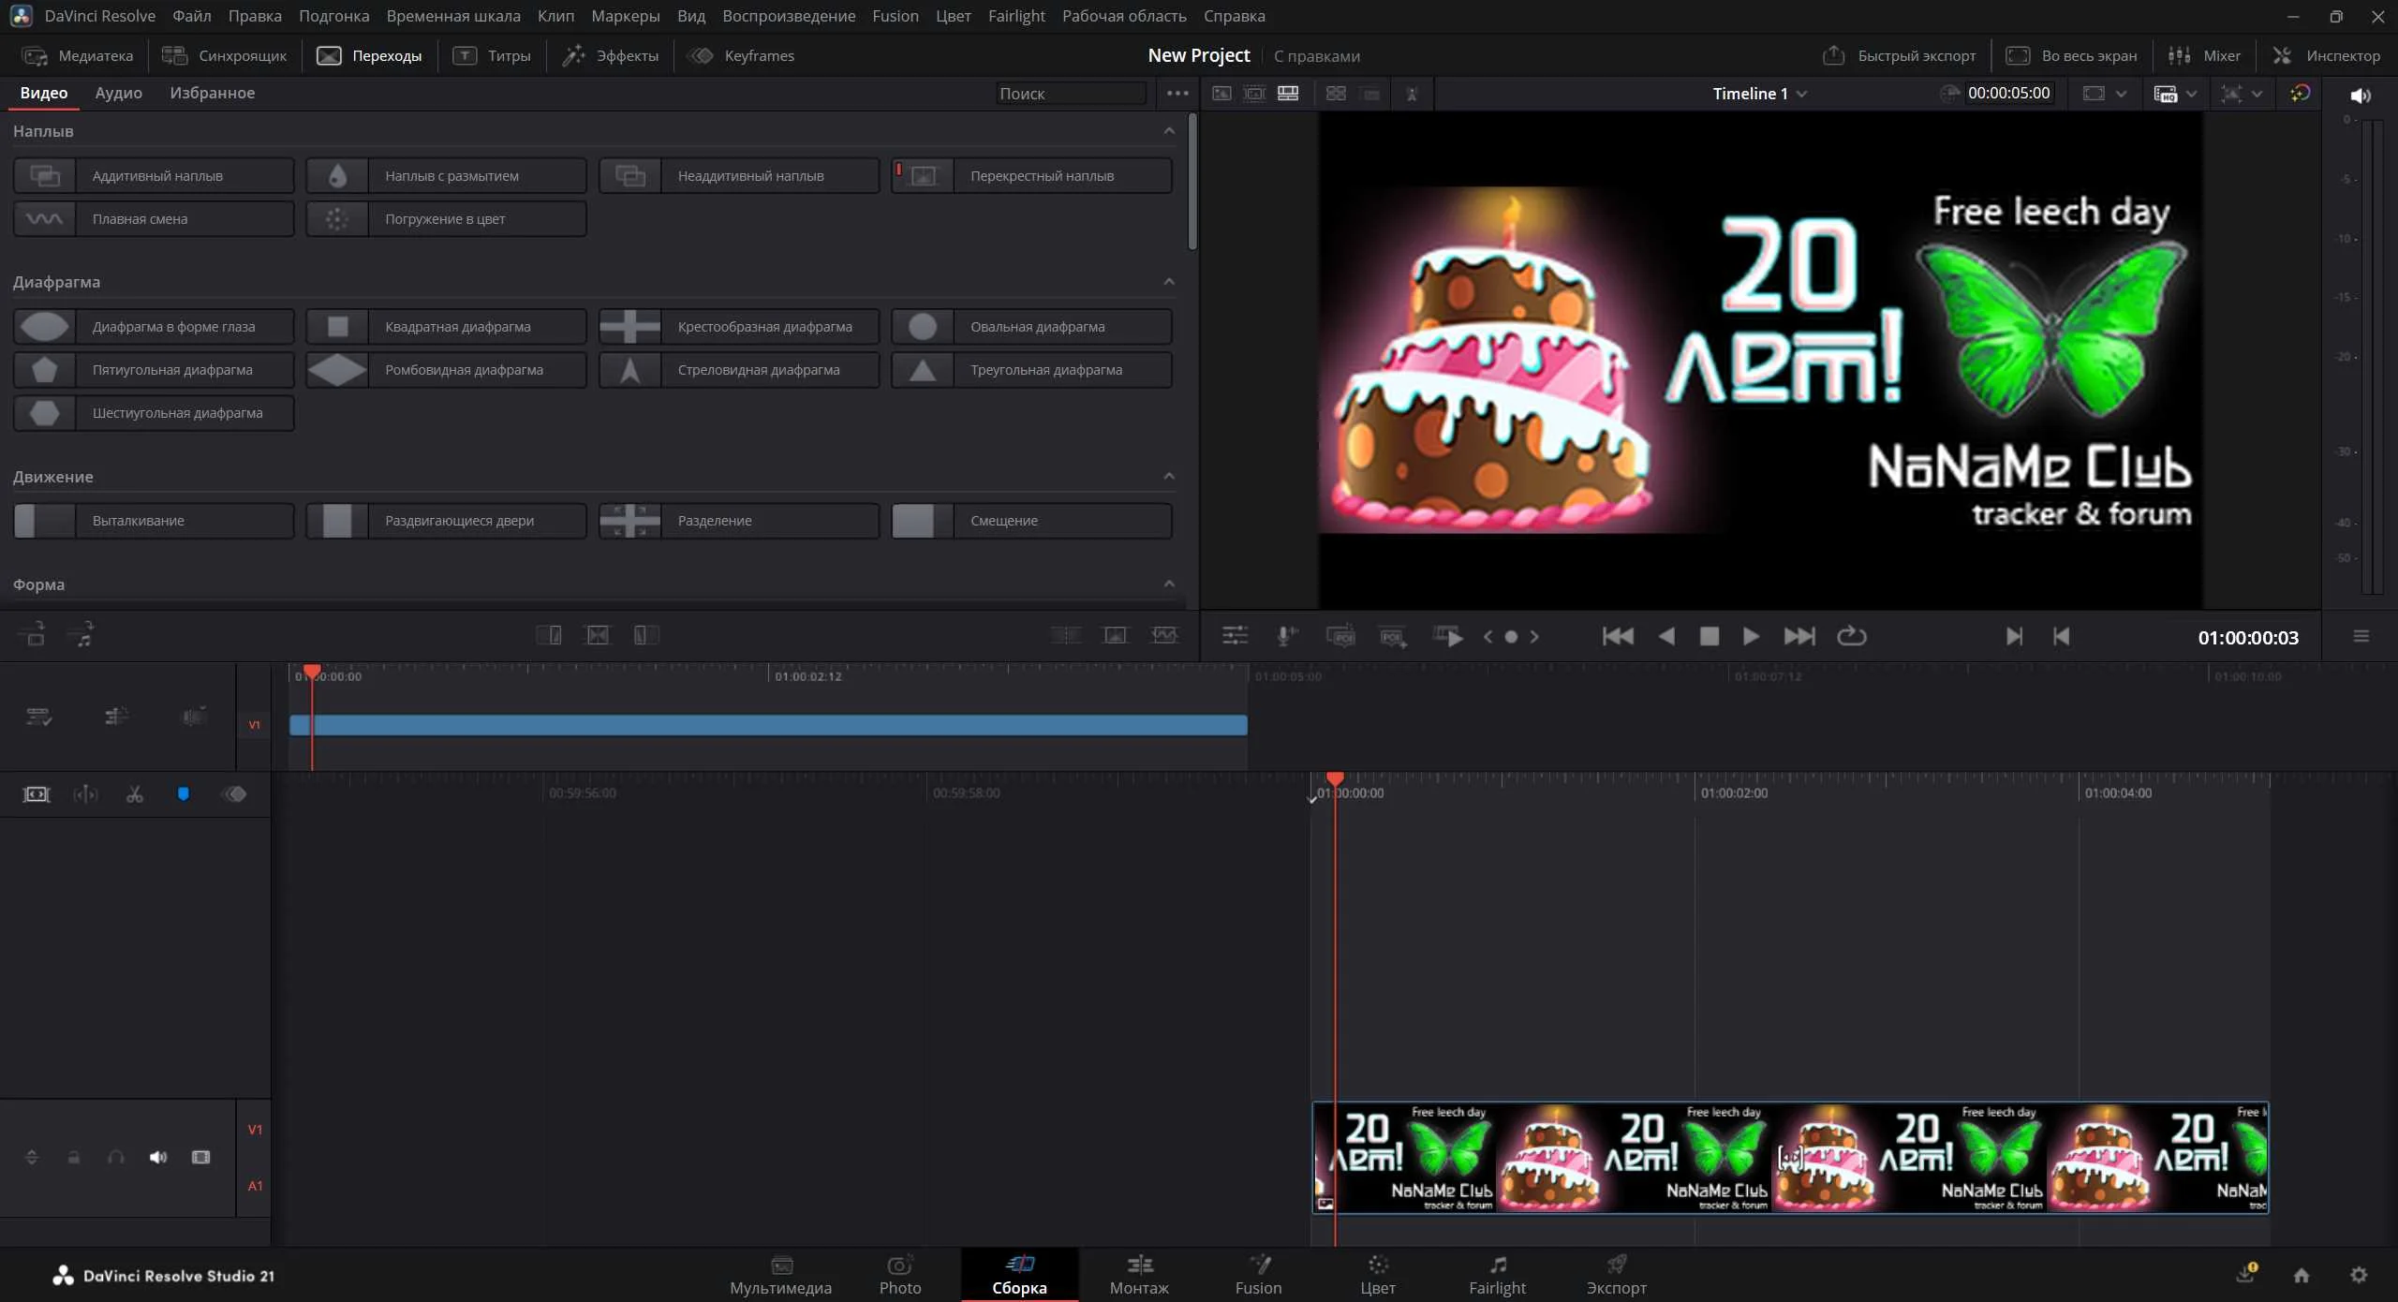Click the split clip scissors tool
The image size is (2398, 1302).
coord(135,794)
